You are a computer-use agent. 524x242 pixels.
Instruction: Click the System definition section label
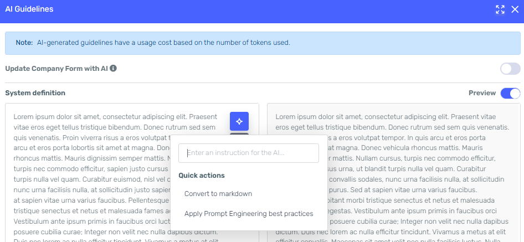pyautogui.click(x=35, y=93)
